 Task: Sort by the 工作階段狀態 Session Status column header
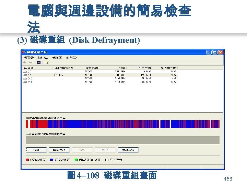(x=68, y=68)
